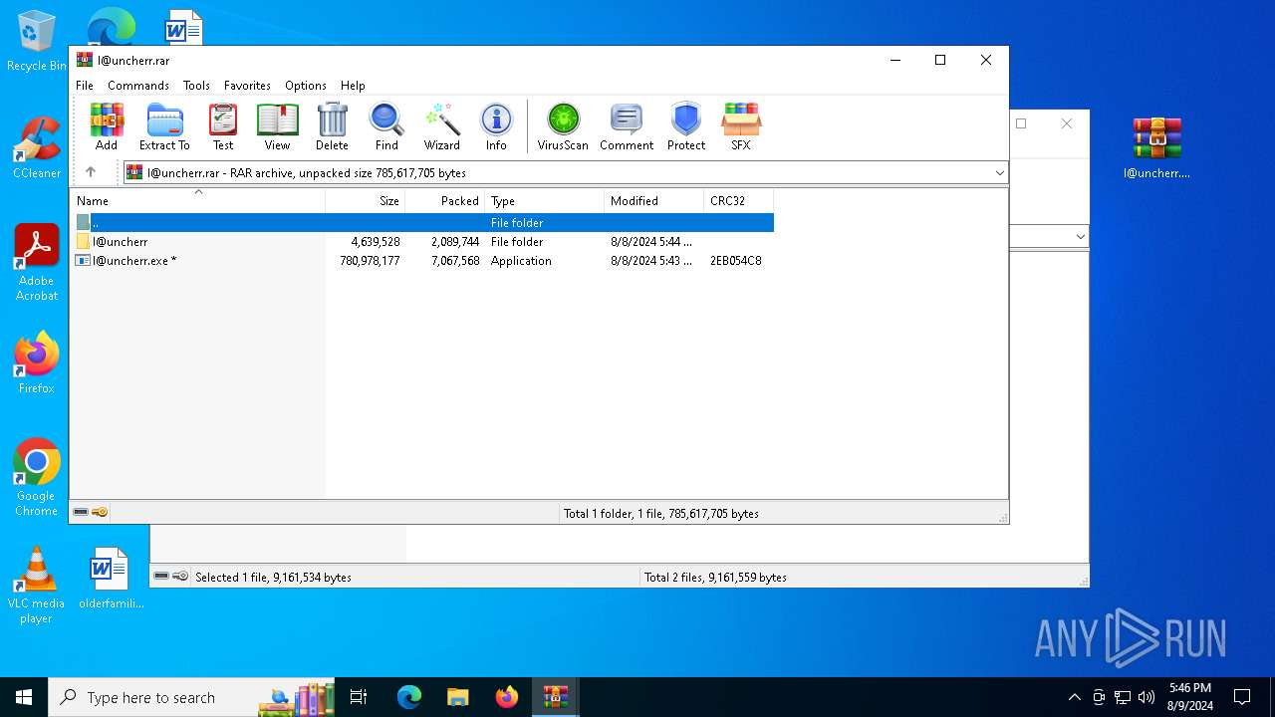Expand the background window's address dropdown
The width and height of the screenshot is (1275, 717).
click(1080, 237)
